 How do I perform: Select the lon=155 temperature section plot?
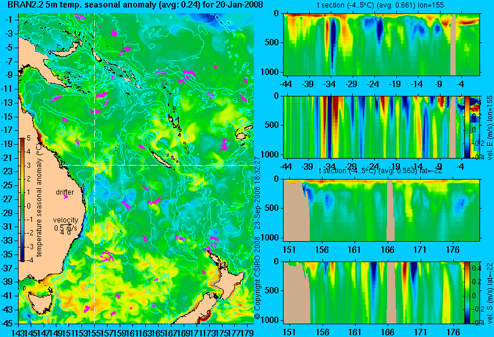click(381, 44)
